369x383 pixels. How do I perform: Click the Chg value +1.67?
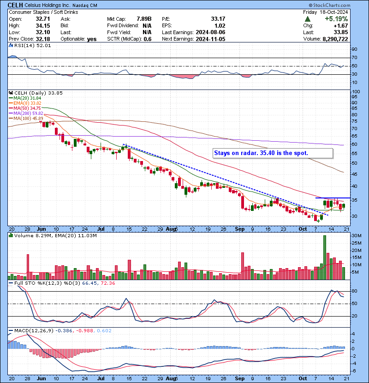[x=340, y=26]
